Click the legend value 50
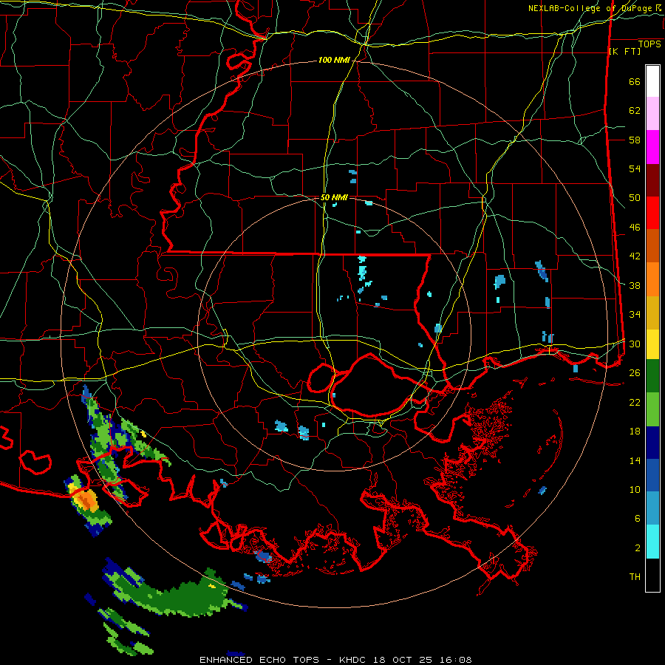Screen dimensions: 665x665 pos(635,198)
